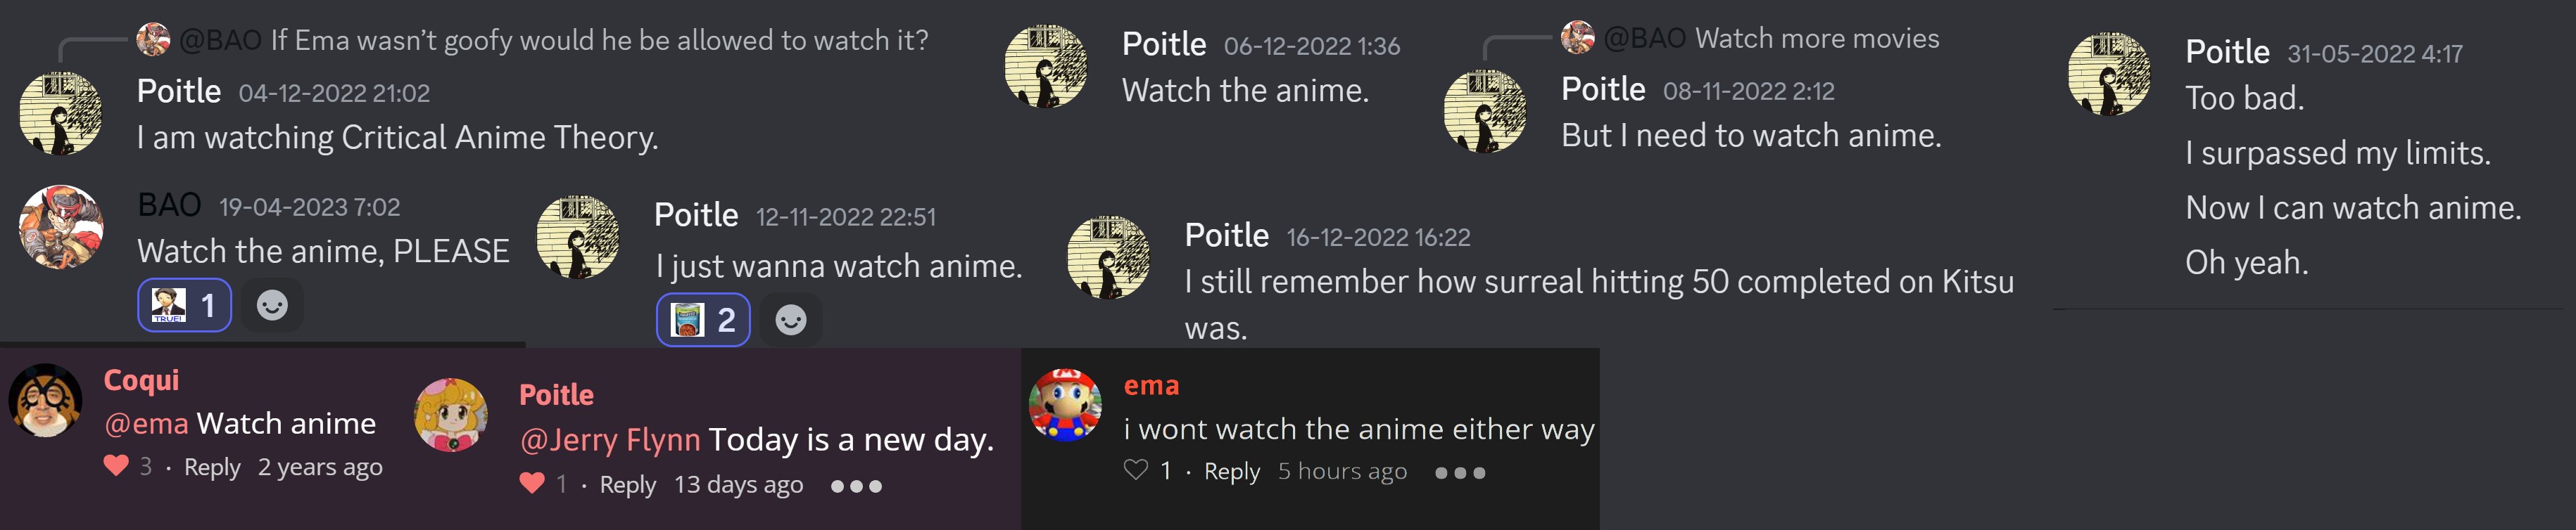Screen dimensions: 2576x530
Task: Click the add reaction smiley under BAO's message
Action: tap(272, 306)
